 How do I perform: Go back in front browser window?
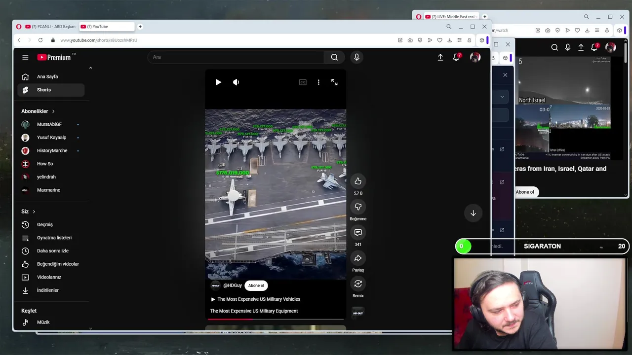point(19,40)
